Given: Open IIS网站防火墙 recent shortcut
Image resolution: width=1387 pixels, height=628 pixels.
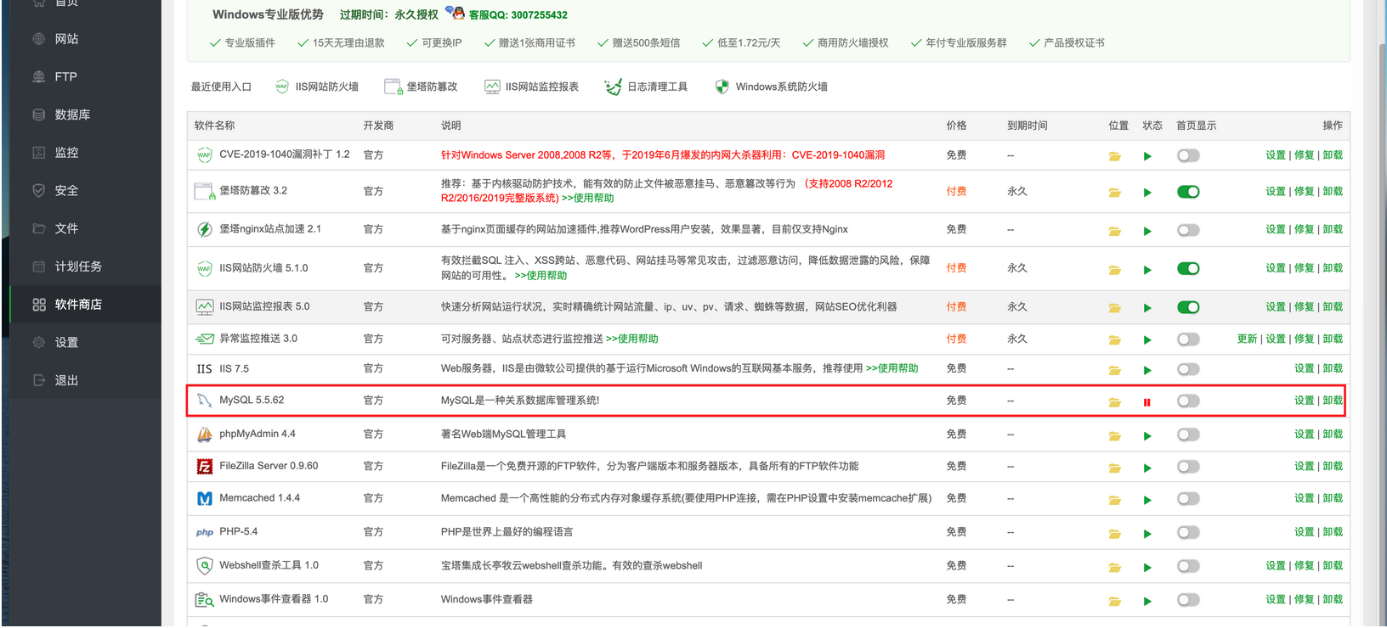Looking at the screenshot, I should click(x=317, y=87).
